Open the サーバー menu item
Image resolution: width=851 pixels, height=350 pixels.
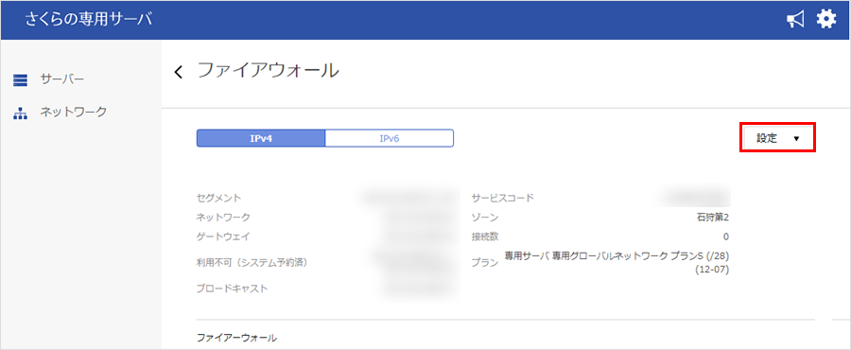(61, 80)
